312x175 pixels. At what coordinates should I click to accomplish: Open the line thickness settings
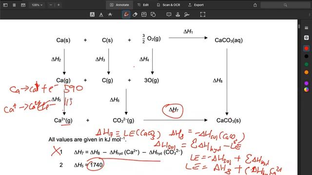[307, 28]
